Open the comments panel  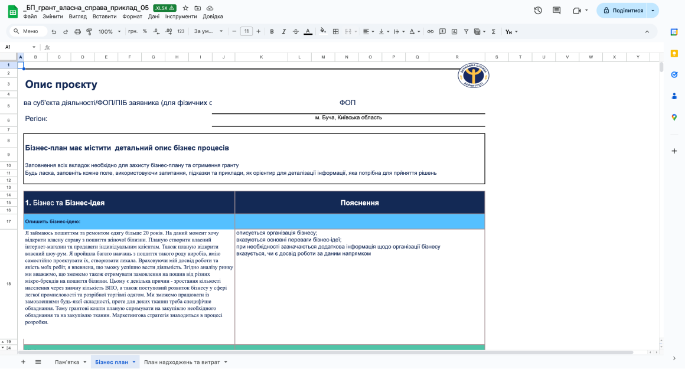point(556,11)
